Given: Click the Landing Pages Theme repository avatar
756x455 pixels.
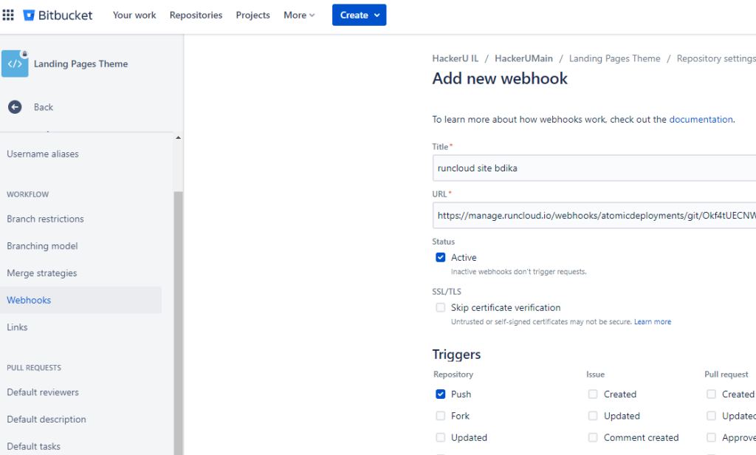Looking at the screenshot, I should click(x=15, y=64).
